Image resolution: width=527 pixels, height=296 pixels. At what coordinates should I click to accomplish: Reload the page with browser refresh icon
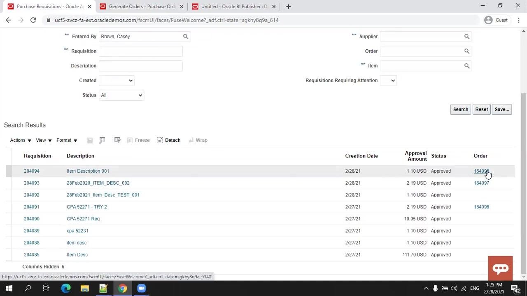[33, 20]
